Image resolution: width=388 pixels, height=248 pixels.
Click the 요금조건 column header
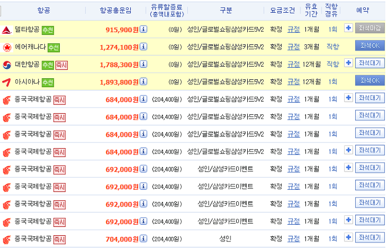pyautogui.click(x=282, y=10)
